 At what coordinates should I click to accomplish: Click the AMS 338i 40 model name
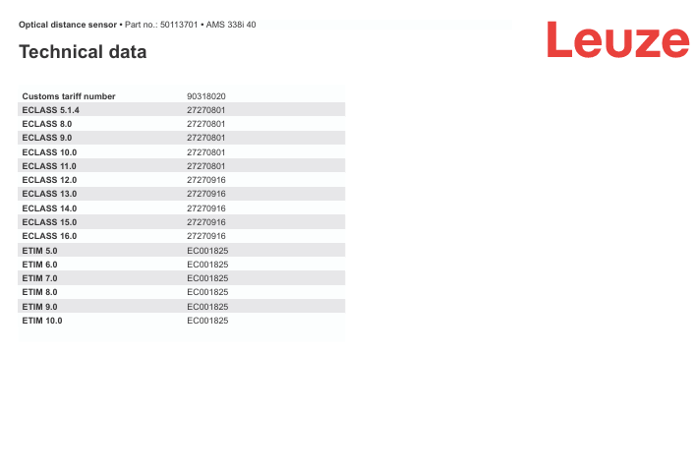coord(231,24)
